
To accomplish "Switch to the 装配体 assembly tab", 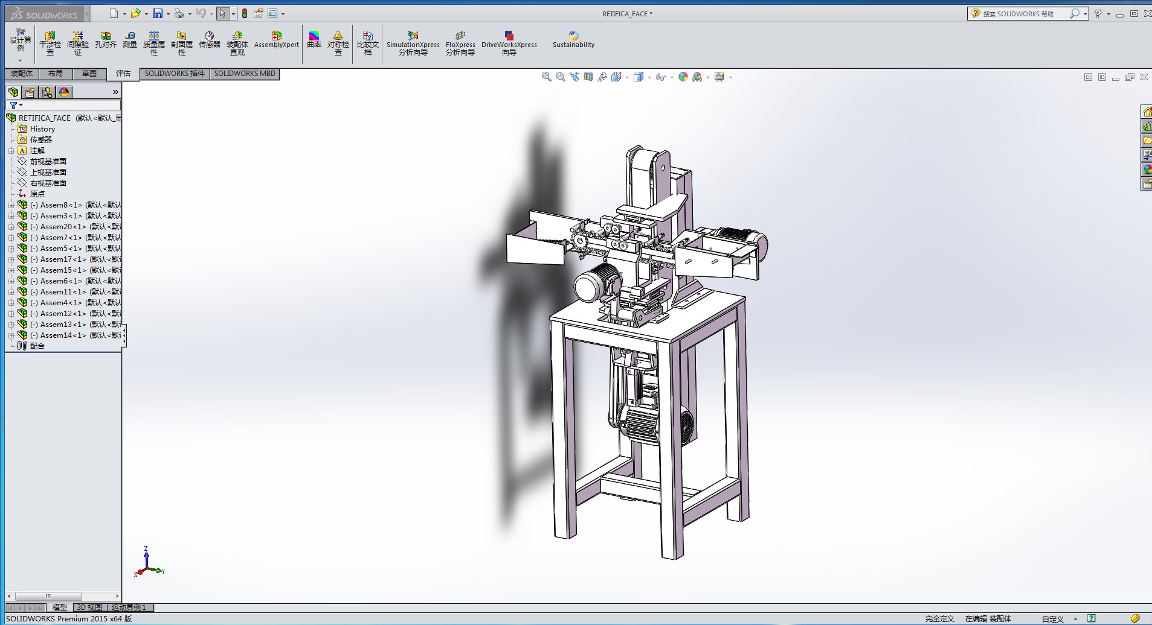I will point(22,74).
